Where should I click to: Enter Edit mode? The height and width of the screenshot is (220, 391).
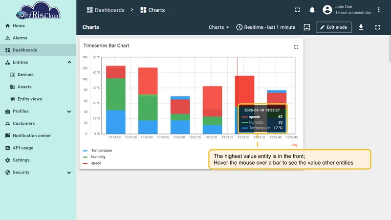[x=334, y=27]
